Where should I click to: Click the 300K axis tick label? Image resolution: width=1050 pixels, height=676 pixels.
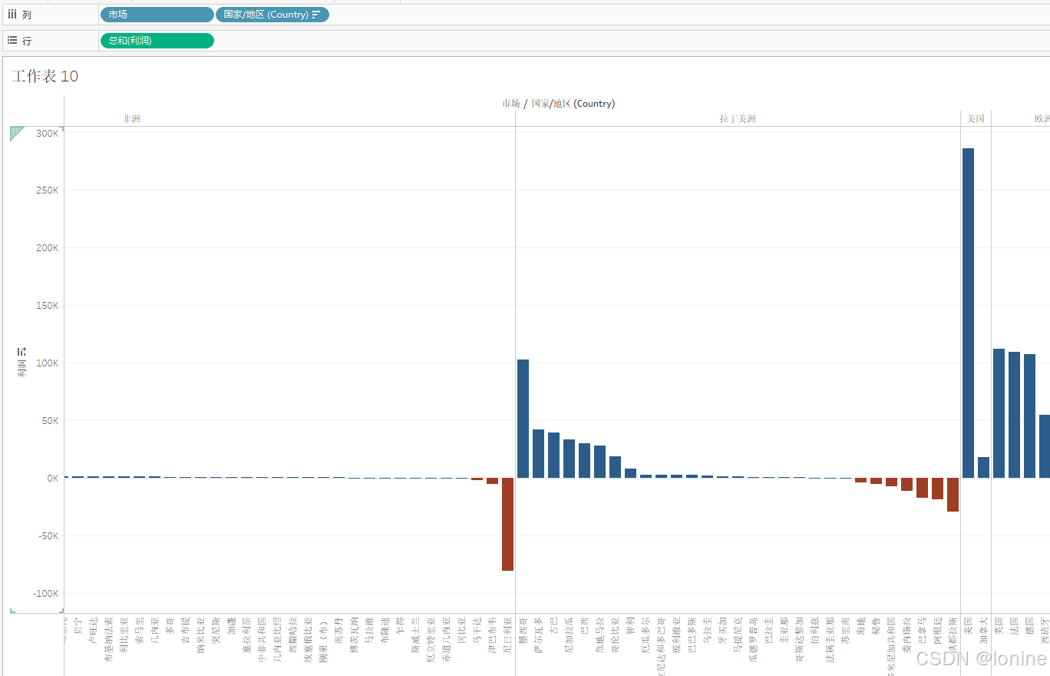click(48, 134)
